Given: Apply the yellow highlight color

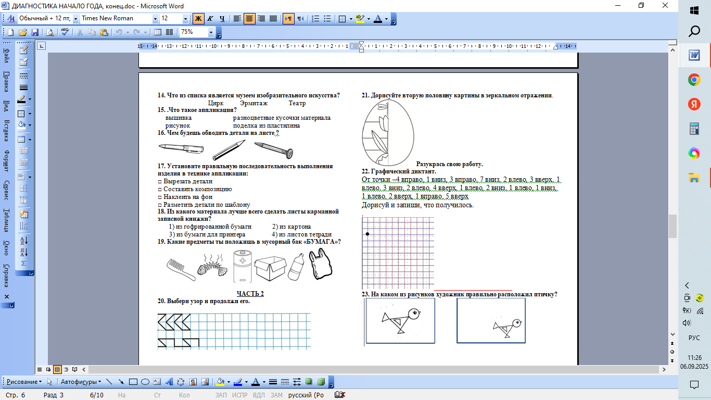Looking at the screenshot, I should (359, 19).
